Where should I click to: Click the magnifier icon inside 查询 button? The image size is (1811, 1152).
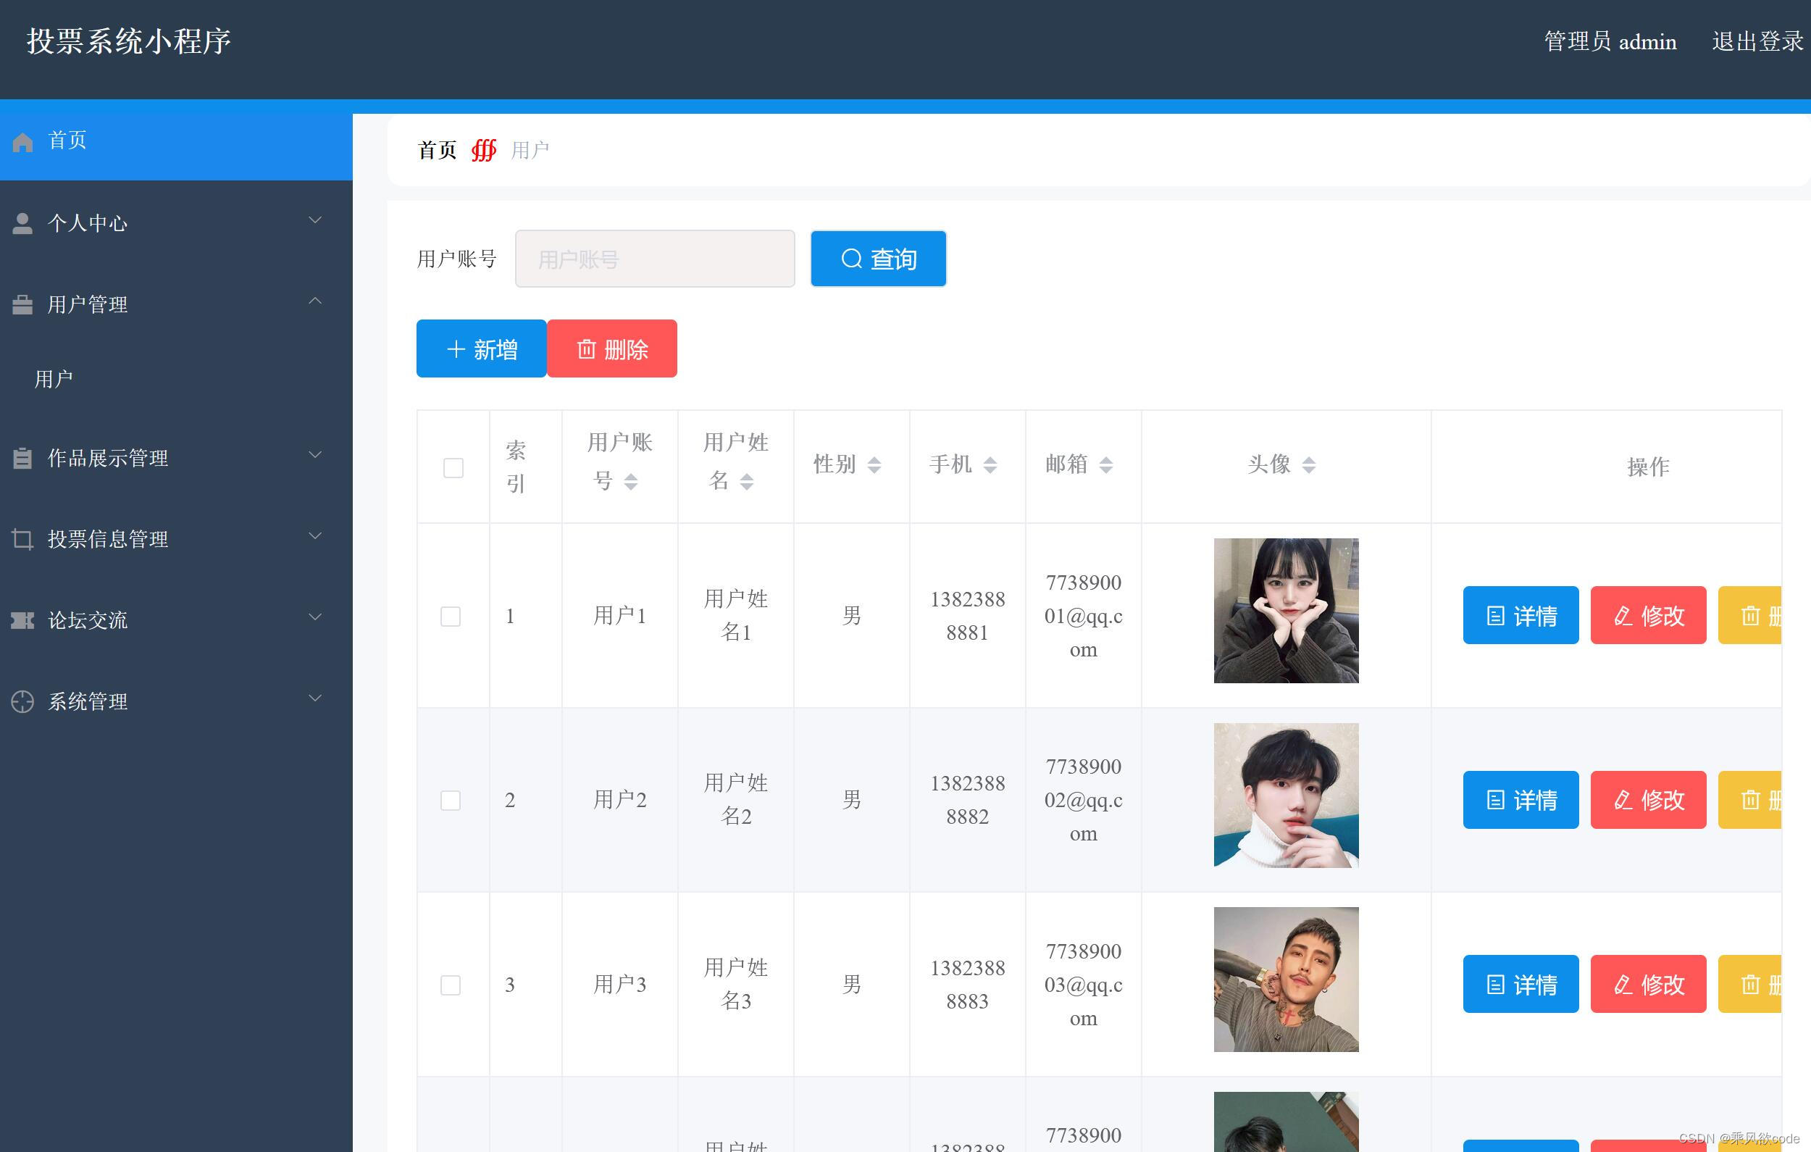[x=850, y=258]
